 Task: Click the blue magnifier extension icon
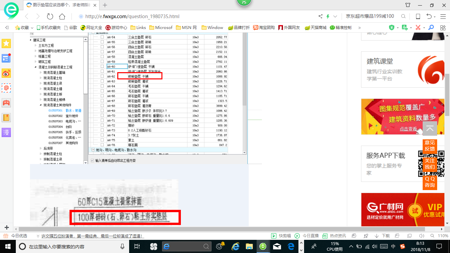click(x=431, y=27)
